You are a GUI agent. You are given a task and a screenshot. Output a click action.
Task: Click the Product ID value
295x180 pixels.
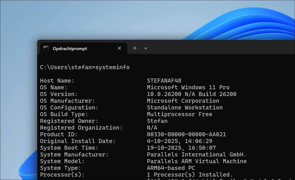pyautogui.click(x=186, y=134)
